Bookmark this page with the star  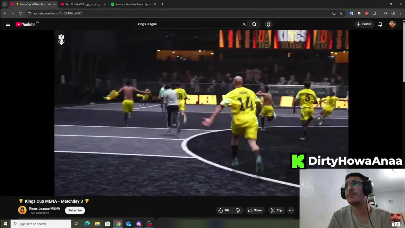pos(341,13)
